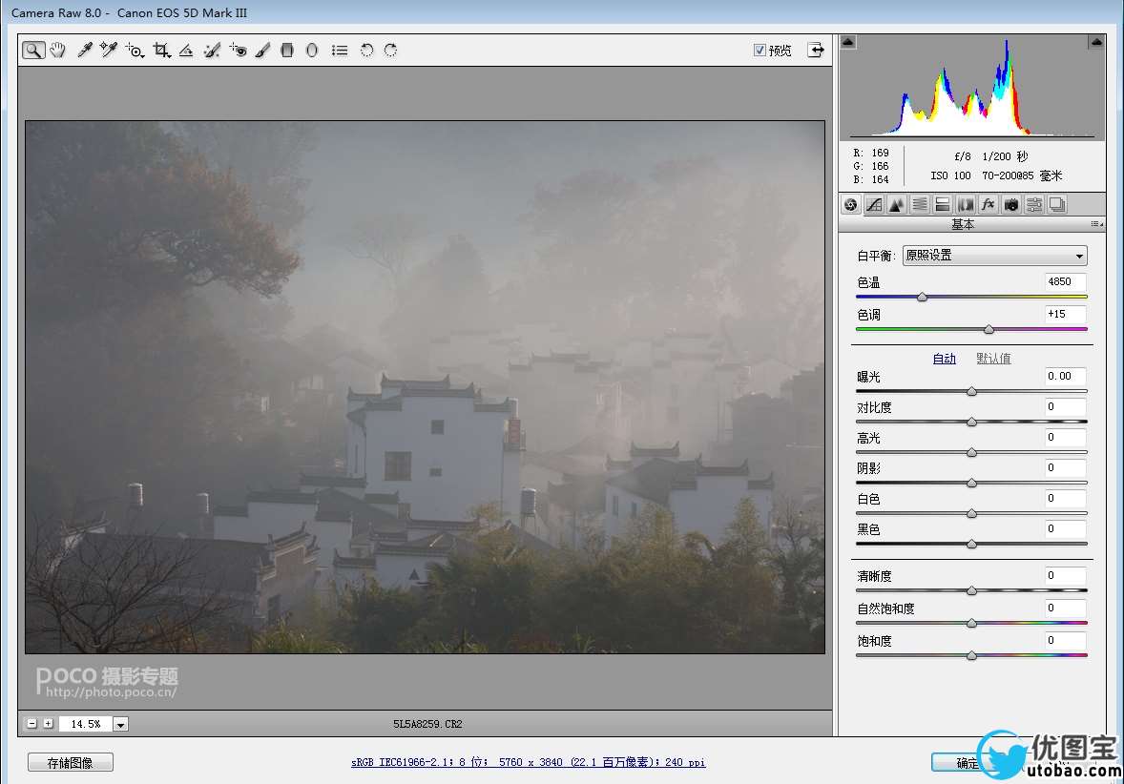This screenshot has height=784, width=1124.
Task: Click the 对比度 contrast slider handle
Action: (972, 423)
